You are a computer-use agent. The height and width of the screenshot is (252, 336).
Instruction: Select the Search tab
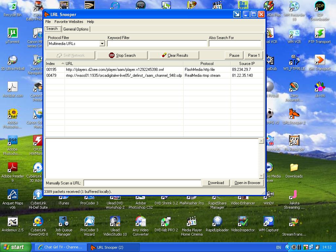pyautogui.click(x=52, y=29)
